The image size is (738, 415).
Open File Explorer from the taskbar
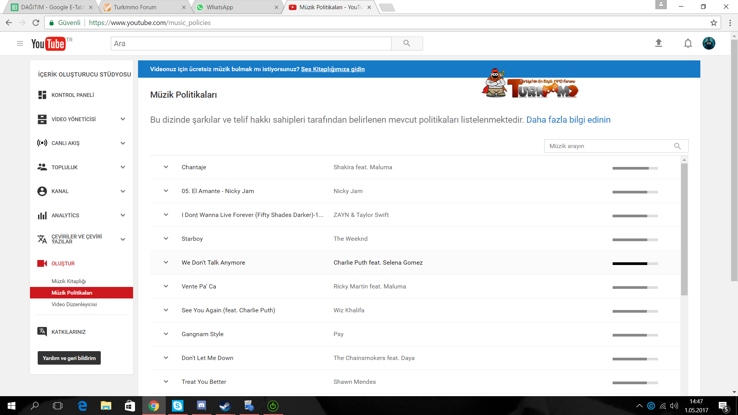click(x=106, y=406)
